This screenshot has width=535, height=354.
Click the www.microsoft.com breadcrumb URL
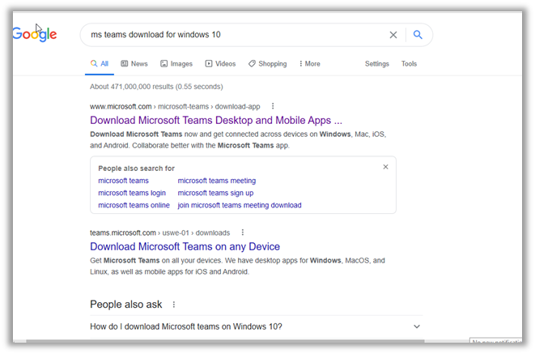point(175,106)
